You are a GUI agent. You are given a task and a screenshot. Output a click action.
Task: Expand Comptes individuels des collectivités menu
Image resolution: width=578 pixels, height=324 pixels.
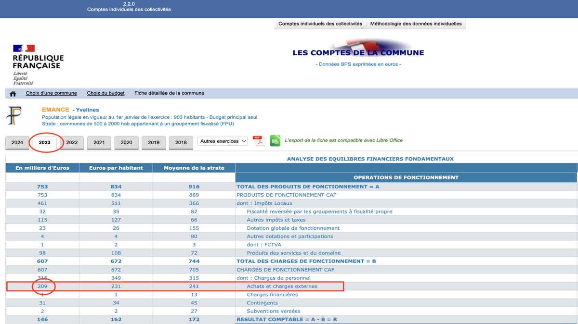pos(320,24)
